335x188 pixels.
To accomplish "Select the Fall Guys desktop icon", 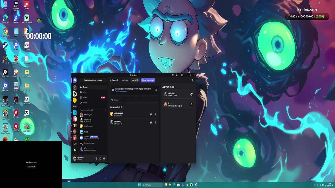I will [x=16, y=87].
